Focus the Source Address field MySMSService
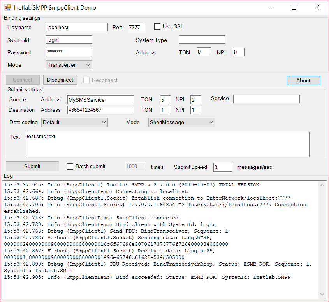 click(100, 100)
